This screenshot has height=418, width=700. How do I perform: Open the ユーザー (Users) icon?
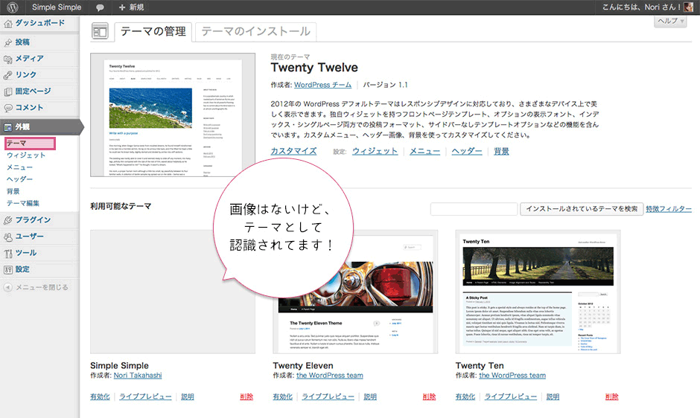pos(8,237)
